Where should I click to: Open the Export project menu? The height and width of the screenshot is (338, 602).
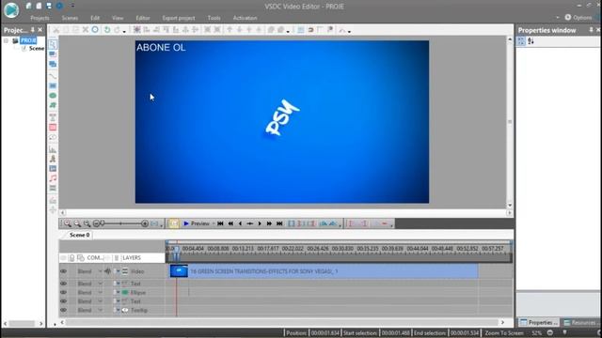[x=179, y=18]
